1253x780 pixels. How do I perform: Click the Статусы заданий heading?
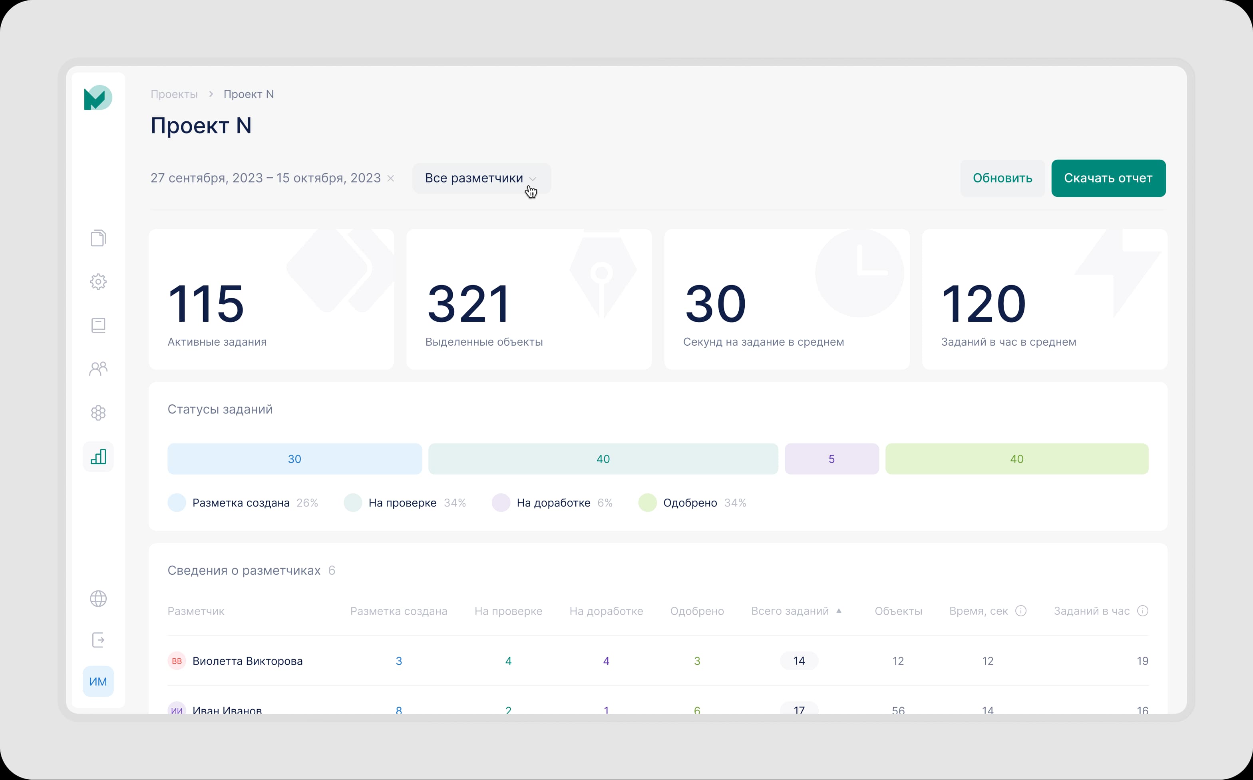[x=220, y=409]
